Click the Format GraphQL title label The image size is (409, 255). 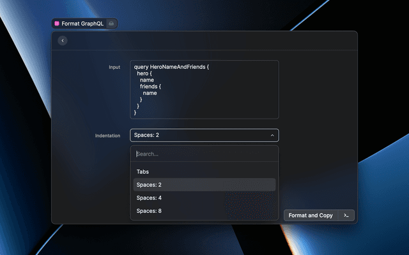click(82, 24)
